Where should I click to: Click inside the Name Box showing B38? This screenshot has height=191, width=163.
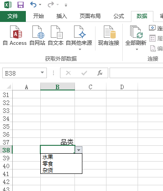(x=21, y=73)
